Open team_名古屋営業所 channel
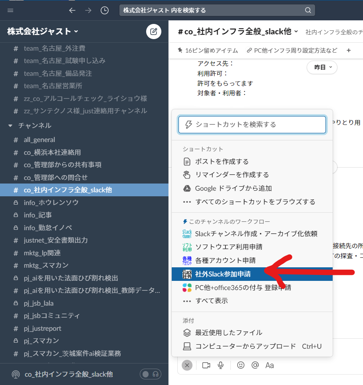The width and height of the screenshot is (363, 385). tap(84, 86)
